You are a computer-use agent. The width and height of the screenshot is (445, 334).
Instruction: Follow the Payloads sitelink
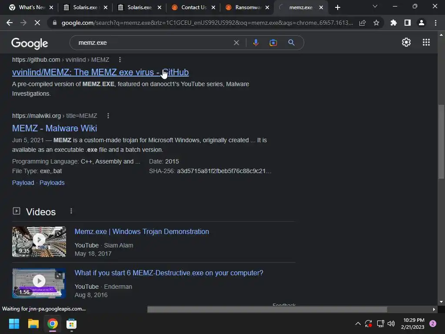(x=52, y=183)
